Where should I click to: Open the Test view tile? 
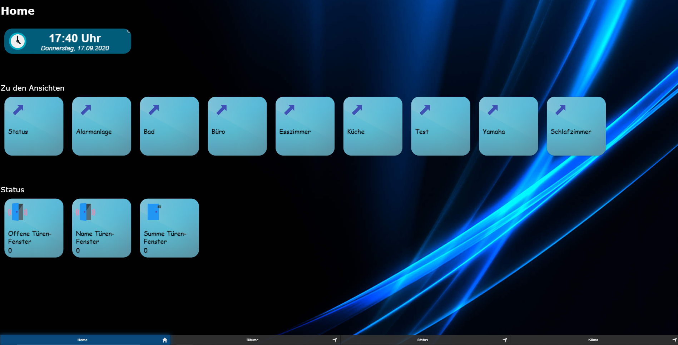coord(441,126)
